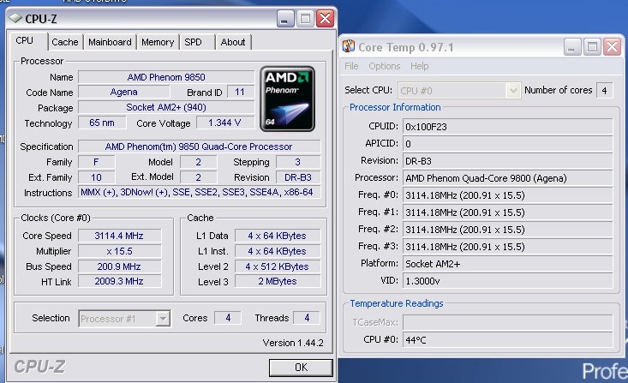Click the Cores value box
The height and width of the screenshot is (383, 628).
pos(228,318)
